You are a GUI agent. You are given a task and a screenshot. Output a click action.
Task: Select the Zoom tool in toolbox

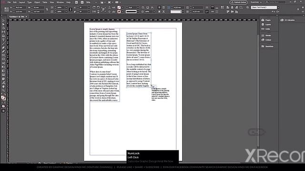pyautogui.click(x=3, y=90)
